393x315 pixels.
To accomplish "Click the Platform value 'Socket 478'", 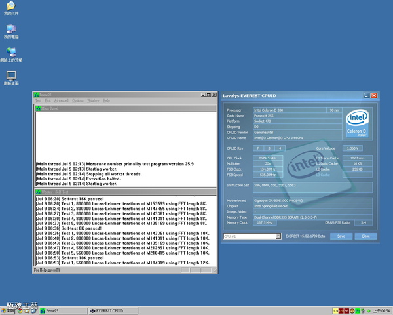I will pos(297,121).
